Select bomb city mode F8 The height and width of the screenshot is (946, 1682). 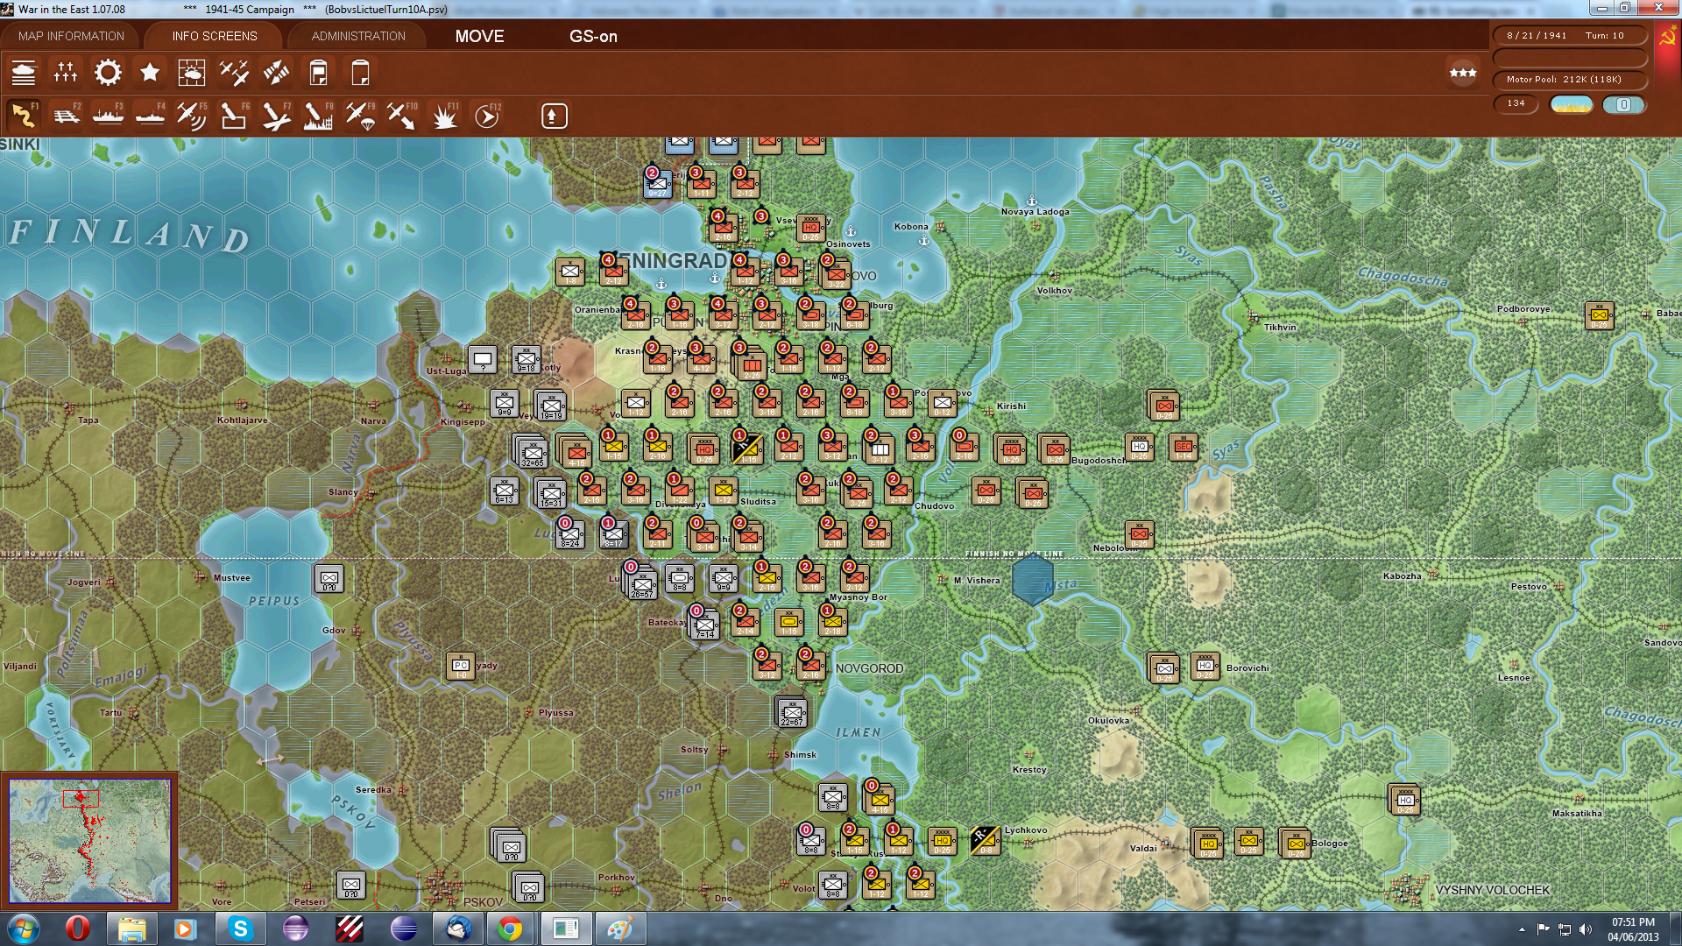tap(318, 116)
